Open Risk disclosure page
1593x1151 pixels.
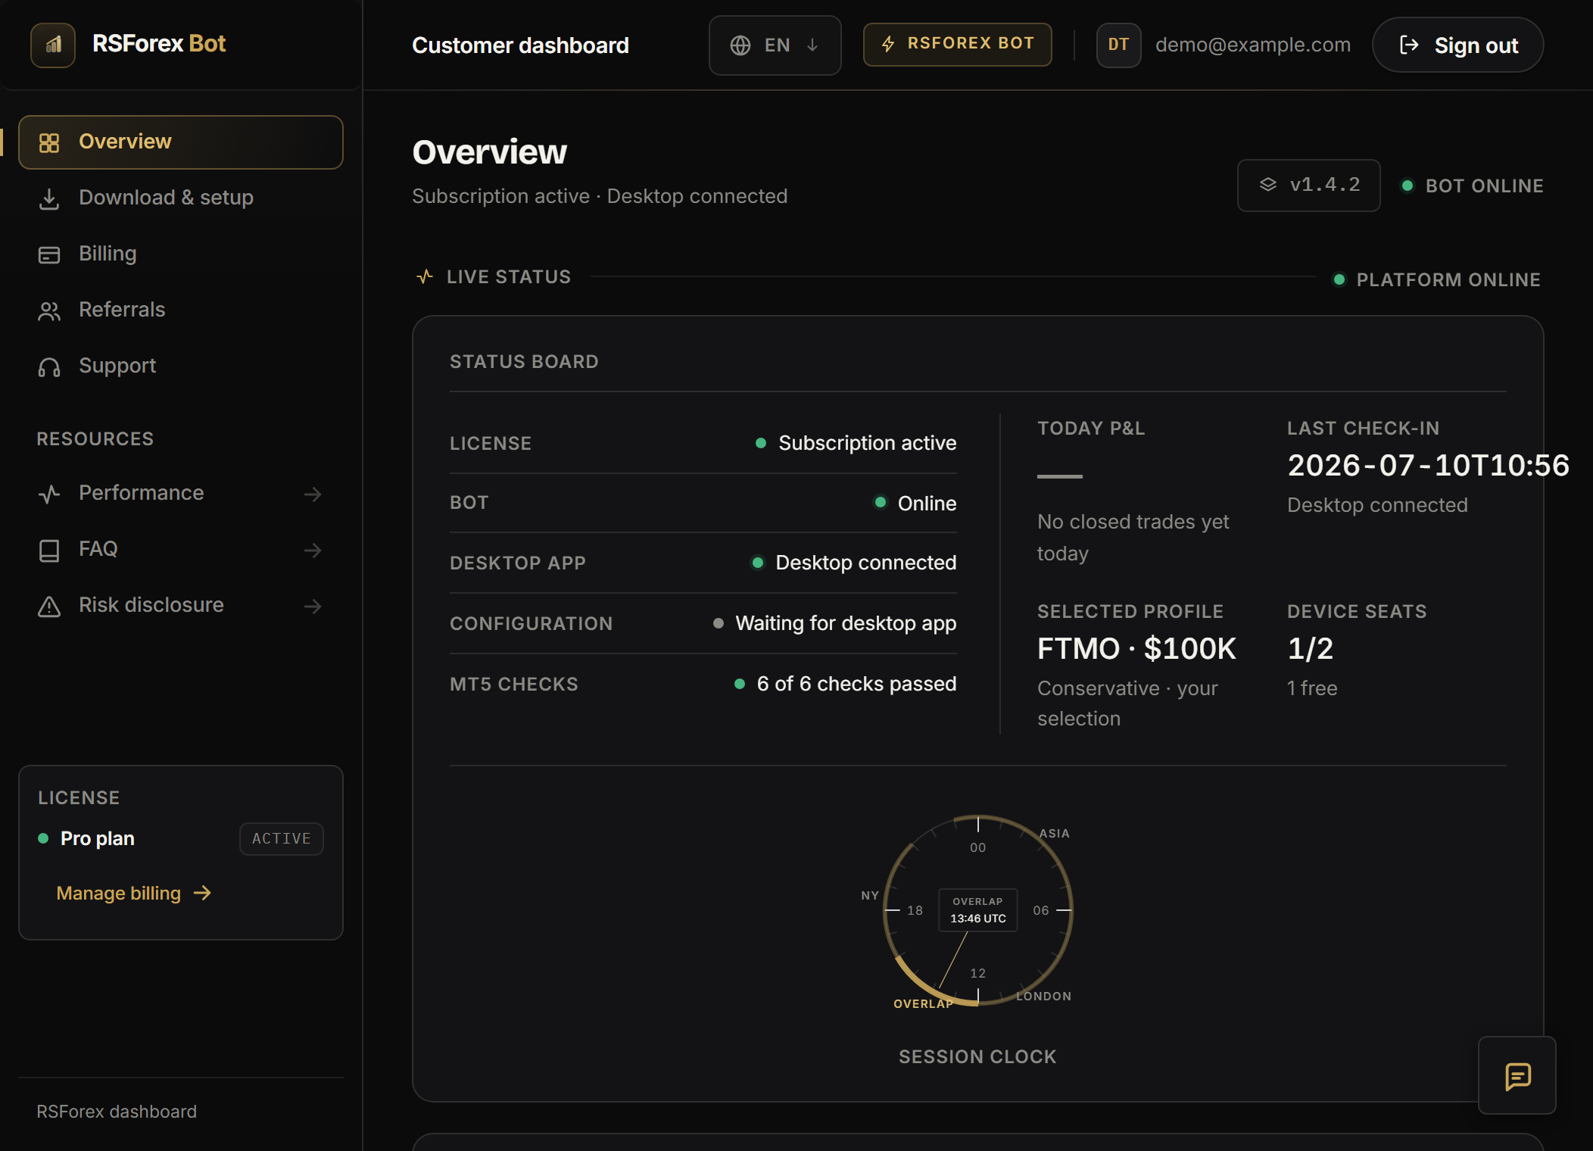click(x=180, y=605)
